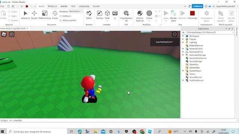This screenshot has width=239, height=134.
Task: Open Microsoft Edge from taskbar
Action: pos(80,131)
